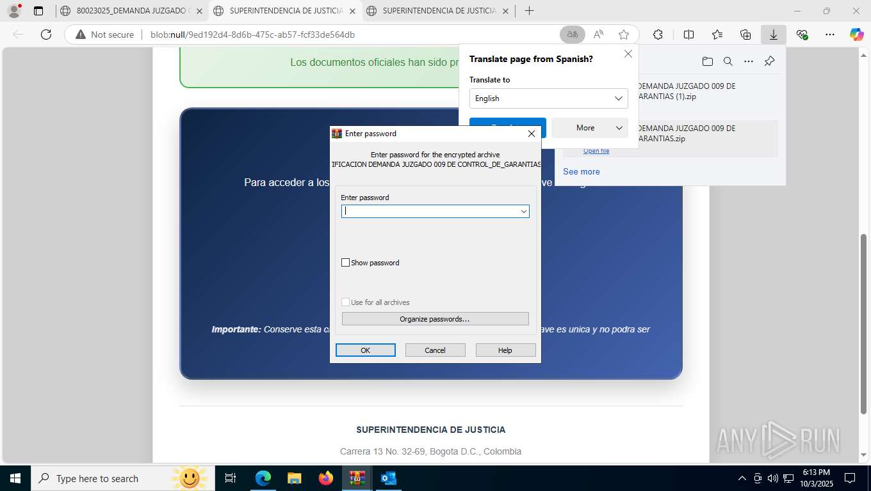Click the page vertical scrollbar thumb
The height and width of the screenshot is (491, 871).
[864, 323]
